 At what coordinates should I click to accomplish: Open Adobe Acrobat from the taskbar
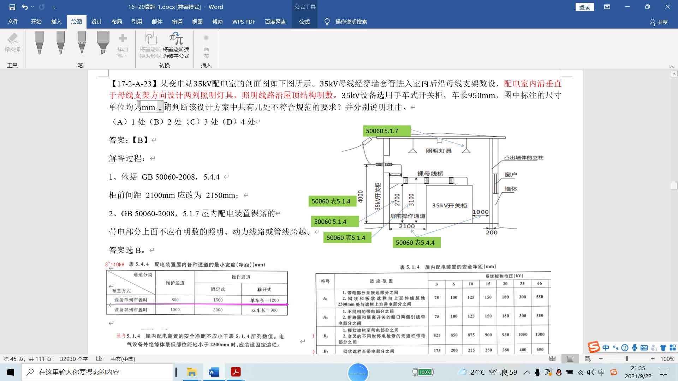pyautogui.click(x=236, y=372)
